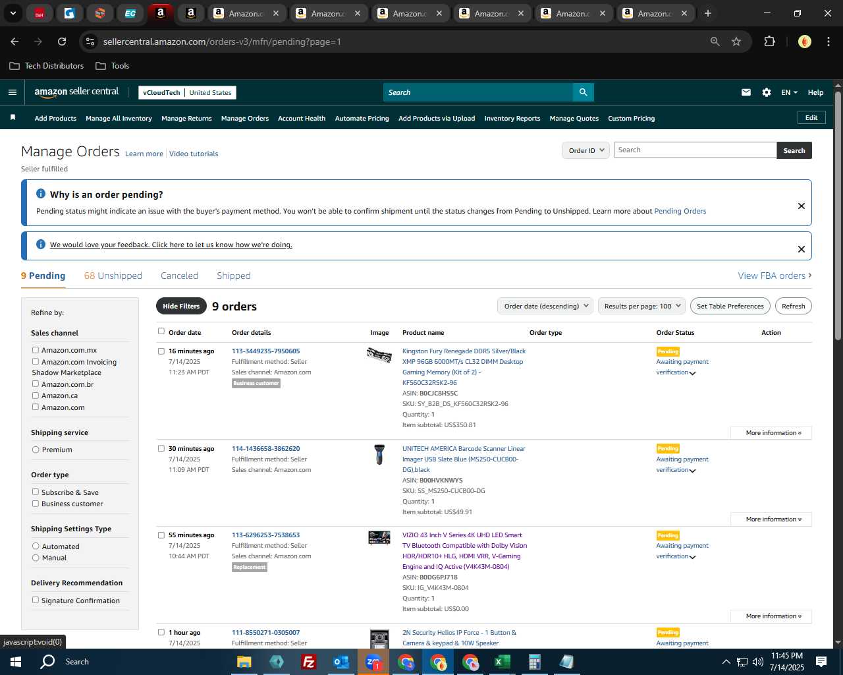The height and width of the screenshot is (675, 843).
Task: Open the settings gear icon
Action: click(x=766, y=92)
